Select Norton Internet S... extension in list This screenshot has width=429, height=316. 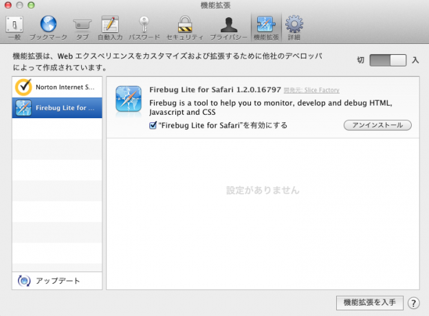point(57,87)
